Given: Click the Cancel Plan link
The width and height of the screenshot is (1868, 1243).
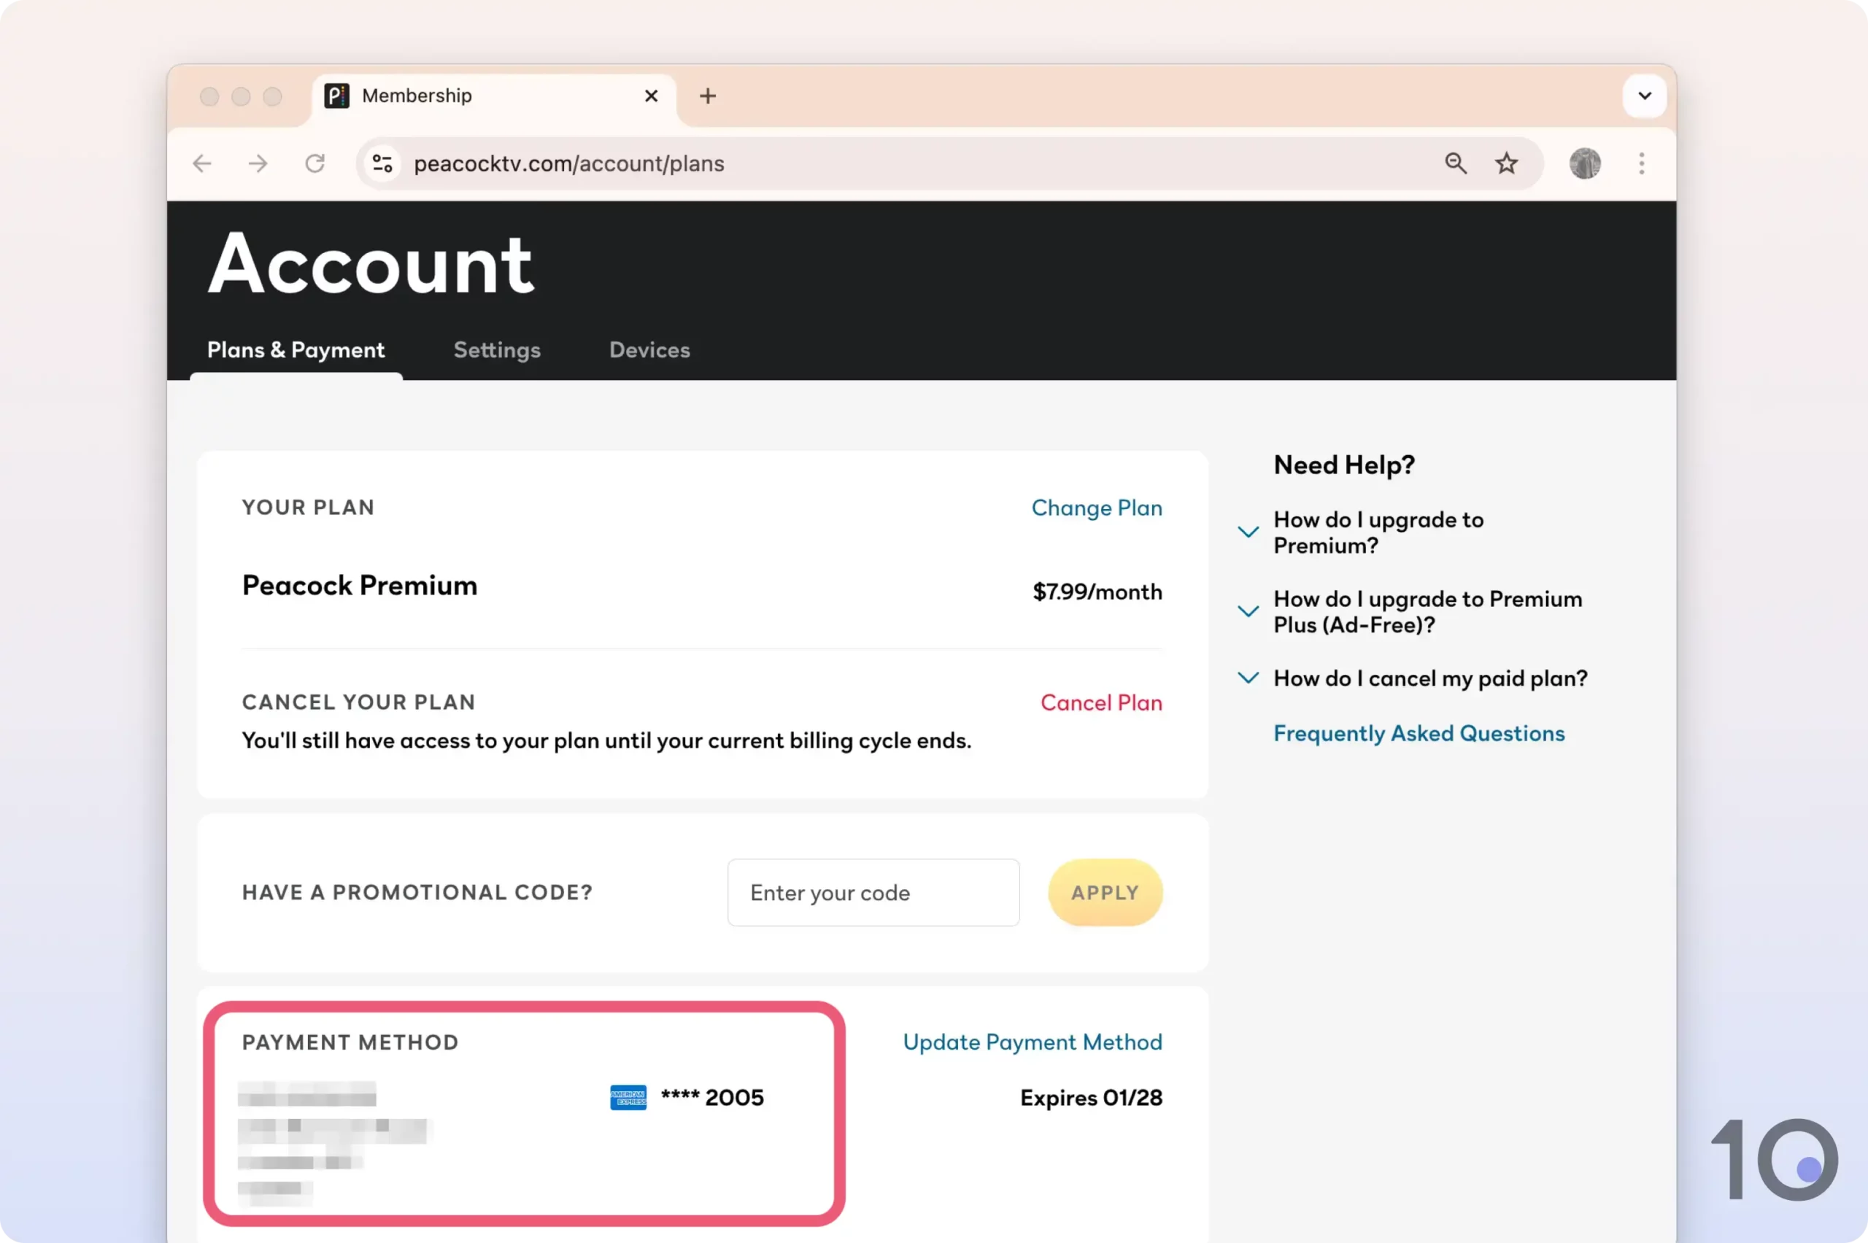Looking at the screenshot, I should [1101, 702].
